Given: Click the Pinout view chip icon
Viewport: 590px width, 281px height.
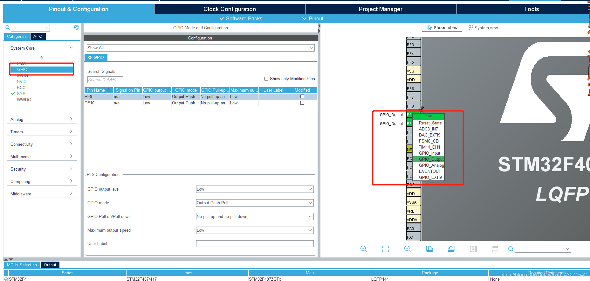Looking at the screenshot, I should [x=430, y=28].
